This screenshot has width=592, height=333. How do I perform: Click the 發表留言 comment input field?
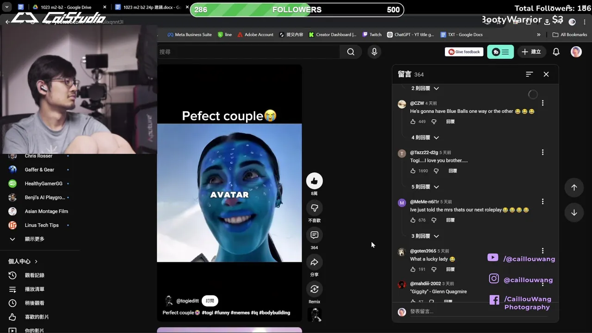point(479,312)
